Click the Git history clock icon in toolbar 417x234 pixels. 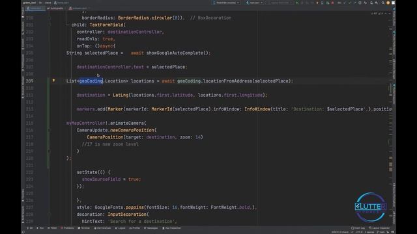click(360, 3)
